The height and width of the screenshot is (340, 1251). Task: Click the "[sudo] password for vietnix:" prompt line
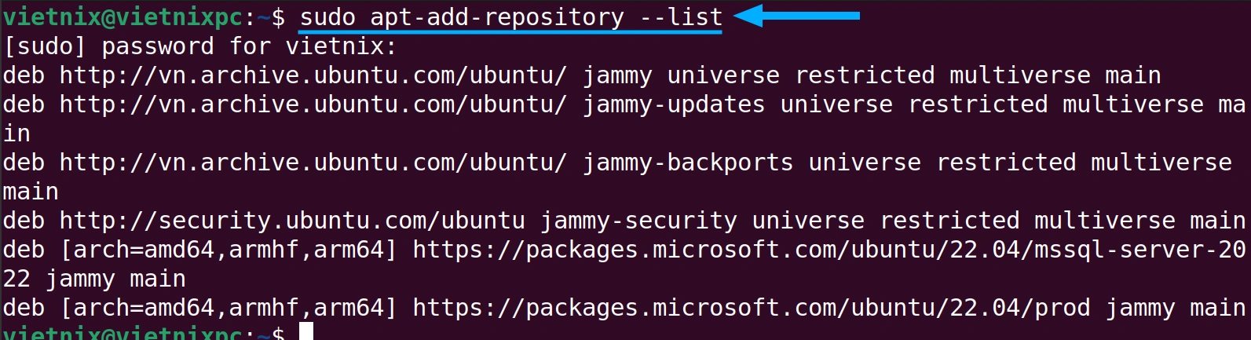tap(200, 46)
